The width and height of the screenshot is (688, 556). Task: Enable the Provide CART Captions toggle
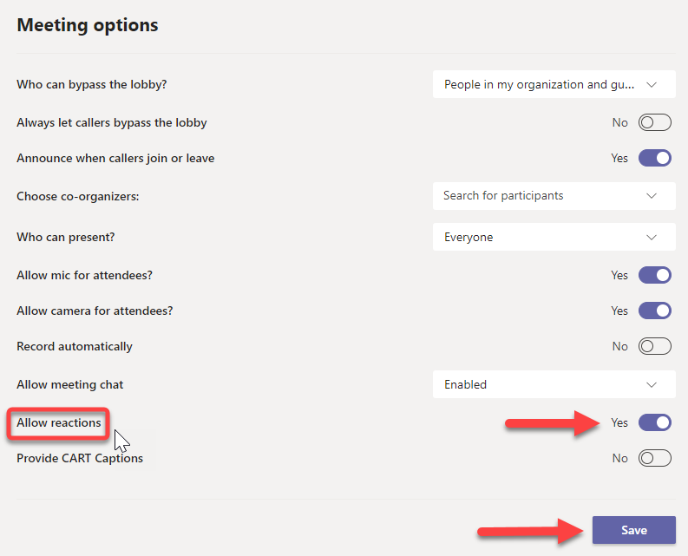[x=654, y=458]
